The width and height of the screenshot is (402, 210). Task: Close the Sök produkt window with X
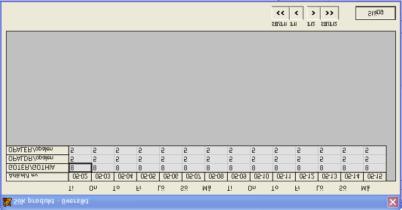(393, 202)
